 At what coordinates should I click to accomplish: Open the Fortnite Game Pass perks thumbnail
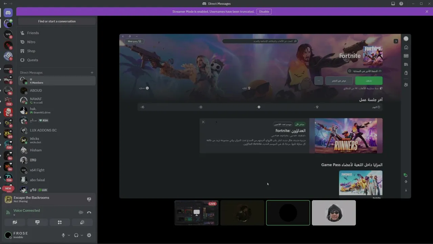(361, 183)
